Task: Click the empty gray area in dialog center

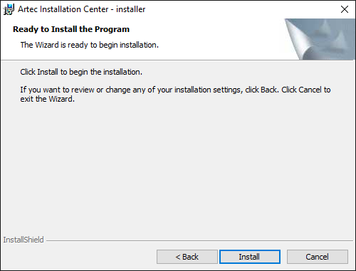Action: (x=178, y=166)
